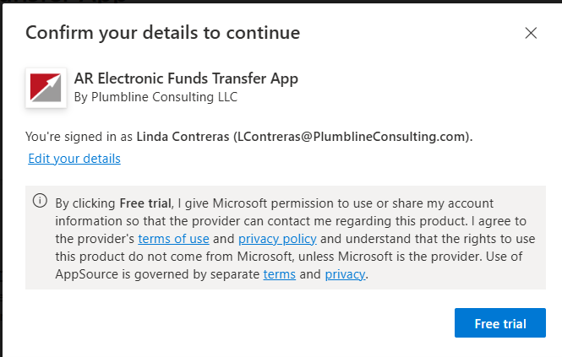Click the LContreras@PlumblineConsulting.com email address
Viewport: 562px width, 357px height.
(352, 137)
